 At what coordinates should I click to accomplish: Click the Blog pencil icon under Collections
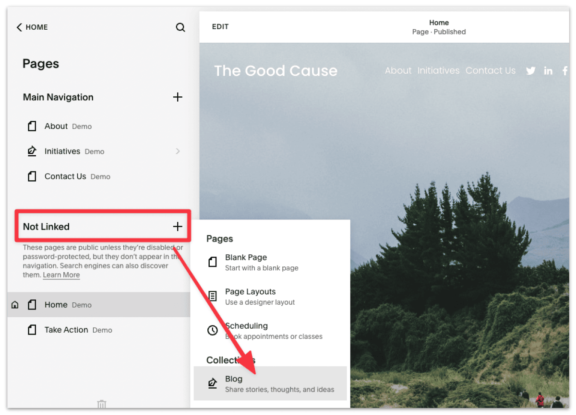click(x=213, y=383)
